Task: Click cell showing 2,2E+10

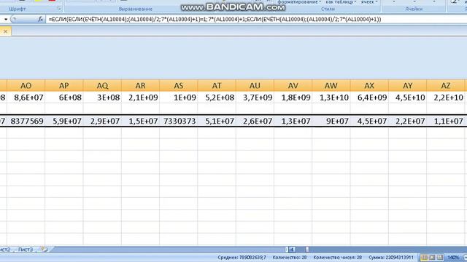Action: point(445,98)
